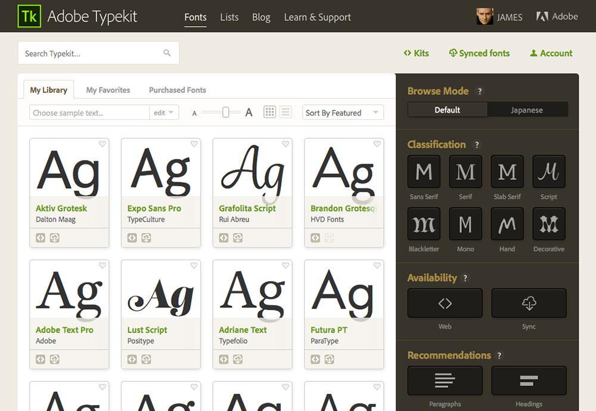
Task: Favorite Aktiv Grotesk with heart icon
Action: click(x=103, y=144)
